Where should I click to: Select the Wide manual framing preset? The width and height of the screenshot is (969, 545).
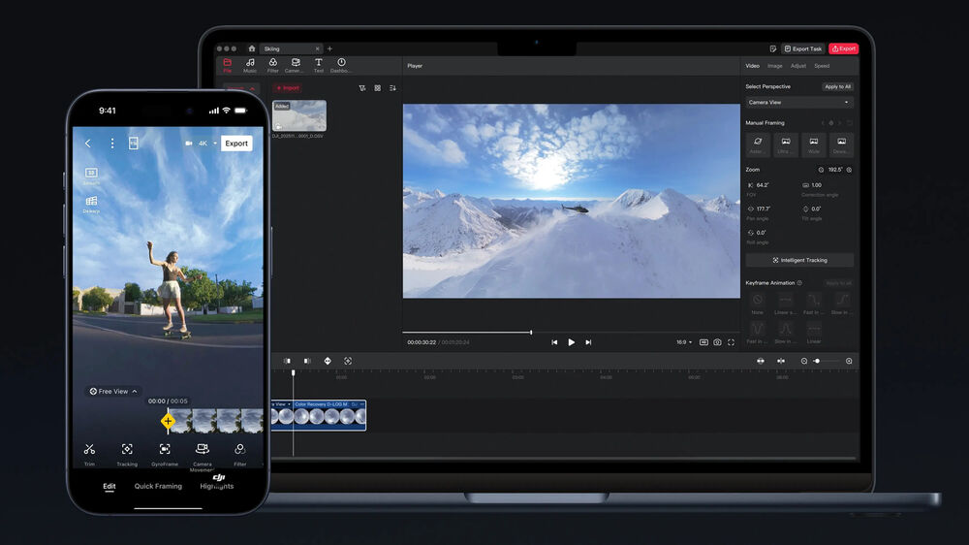pos(813,144)
